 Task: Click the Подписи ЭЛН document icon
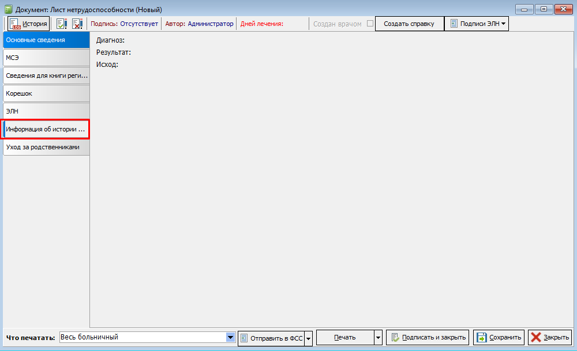(454, 24)
